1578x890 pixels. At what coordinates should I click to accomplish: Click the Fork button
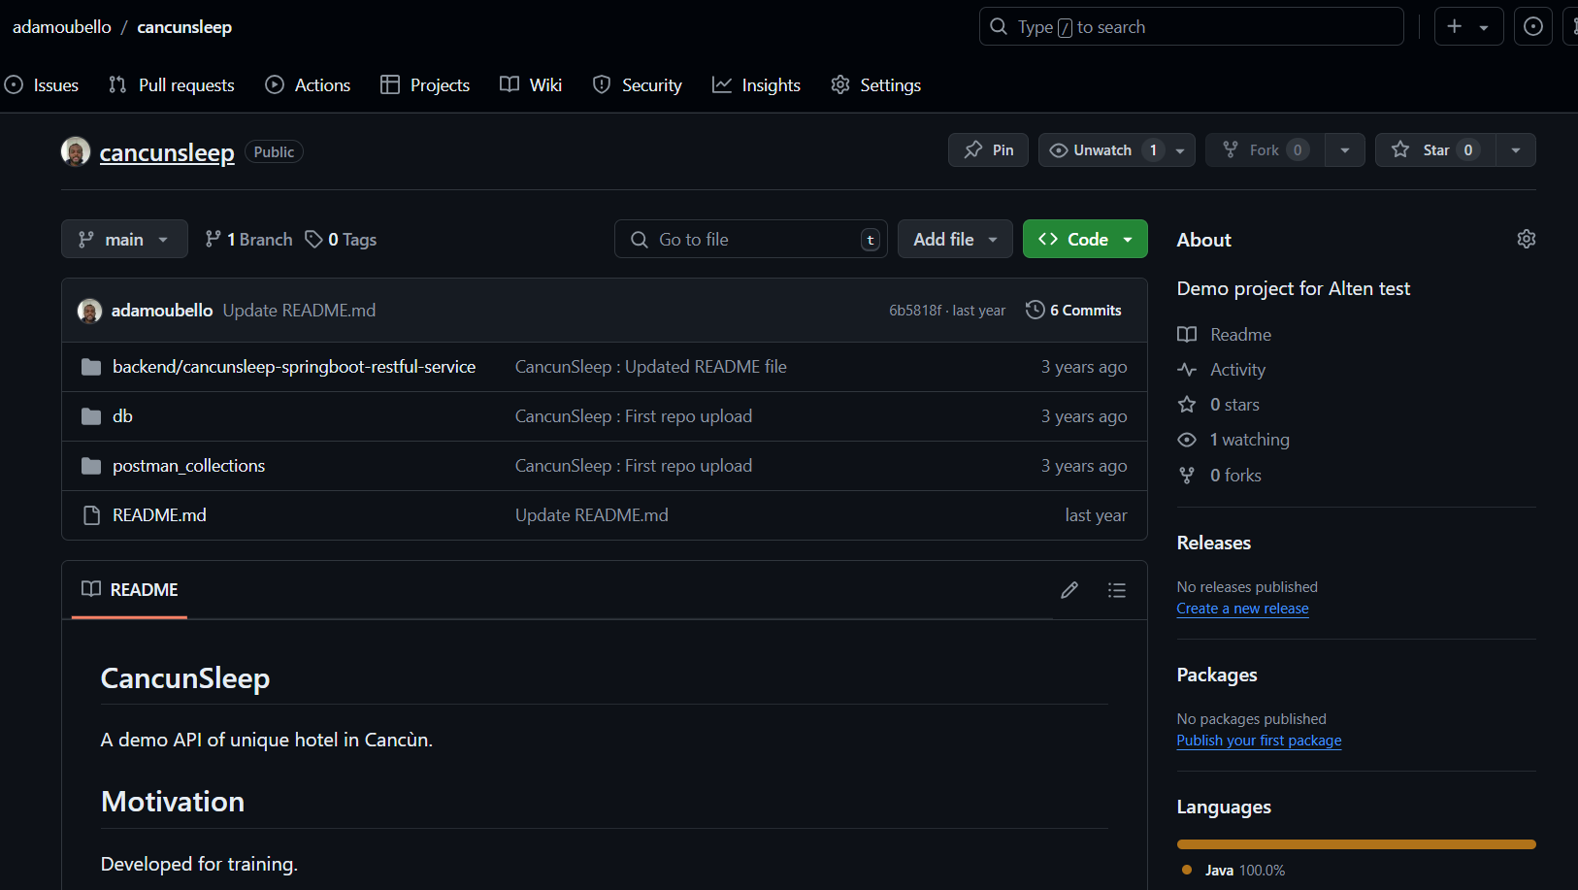click(x=1266, y=150)
